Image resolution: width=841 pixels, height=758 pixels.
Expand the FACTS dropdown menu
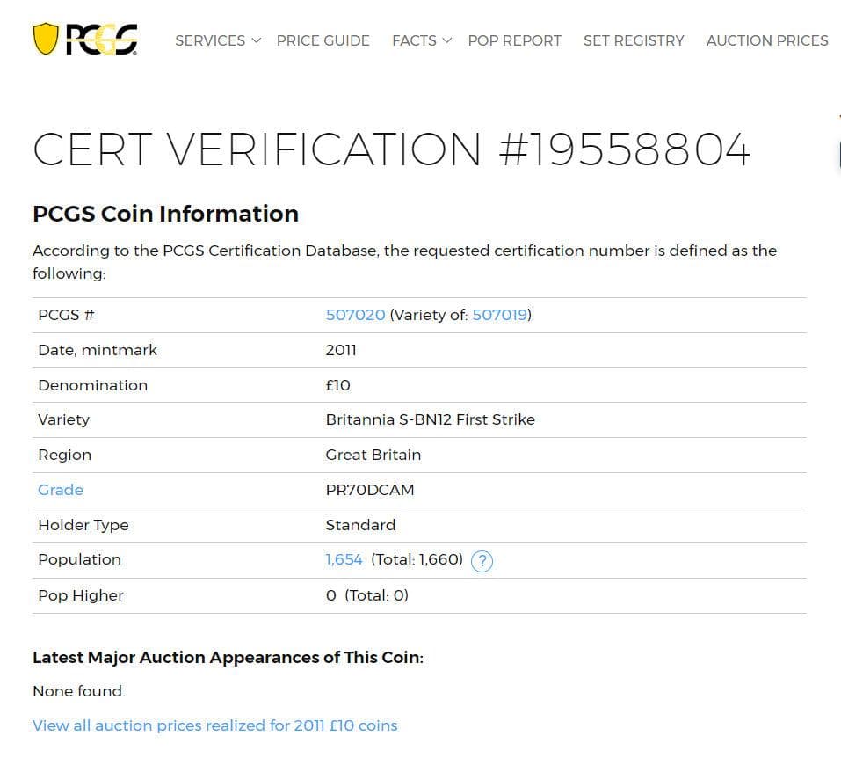[421, 40]
